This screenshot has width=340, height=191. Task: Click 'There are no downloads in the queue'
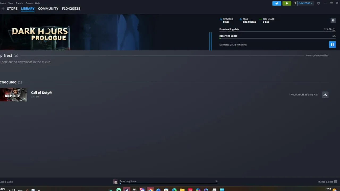click(25, 62)
